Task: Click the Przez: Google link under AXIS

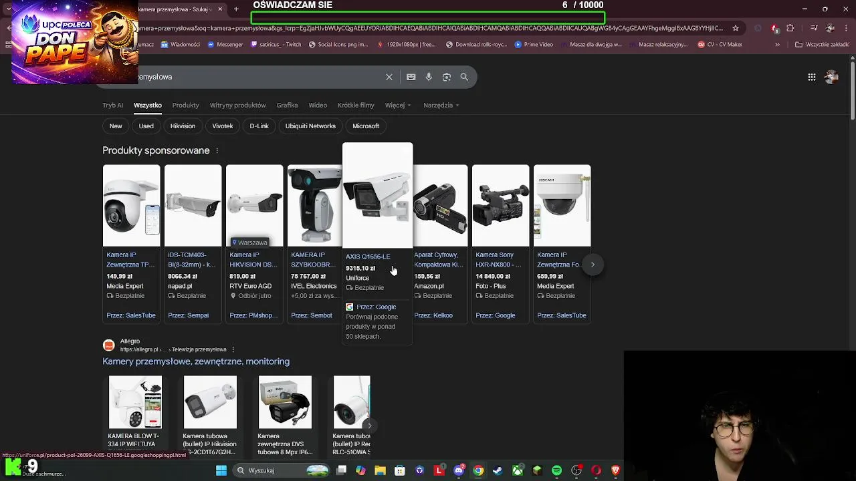Action: pos(376,307)
